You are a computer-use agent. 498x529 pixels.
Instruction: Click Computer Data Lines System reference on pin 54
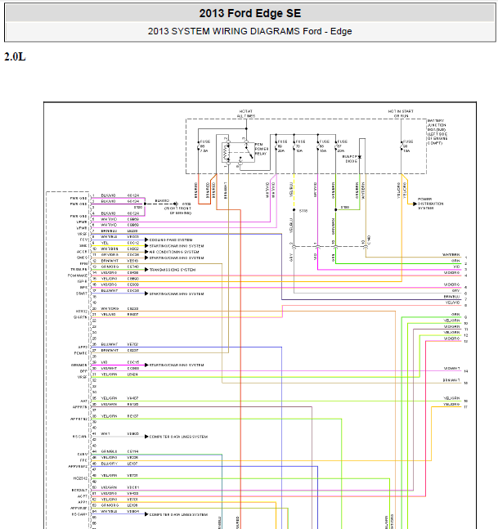pyautogui.click(x=178, y=514)
